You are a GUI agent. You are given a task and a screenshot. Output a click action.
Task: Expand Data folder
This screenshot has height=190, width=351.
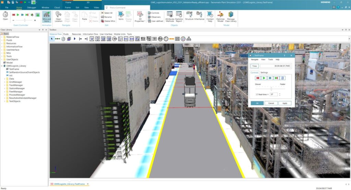[x=4, y=79]
